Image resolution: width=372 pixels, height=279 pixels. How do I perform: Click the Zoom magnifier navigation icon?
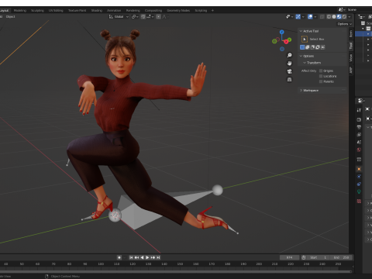(x=290, y=55)
